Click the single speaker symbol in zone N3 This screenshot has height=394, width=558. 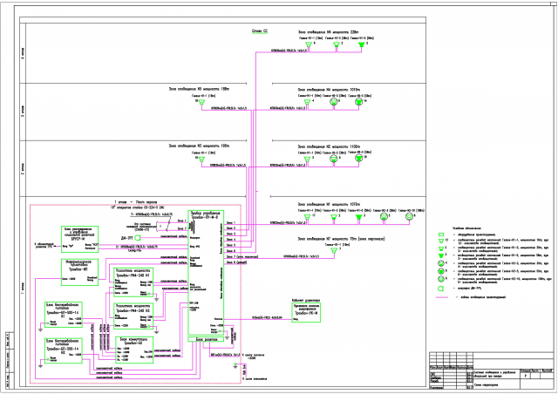[201, 160]
